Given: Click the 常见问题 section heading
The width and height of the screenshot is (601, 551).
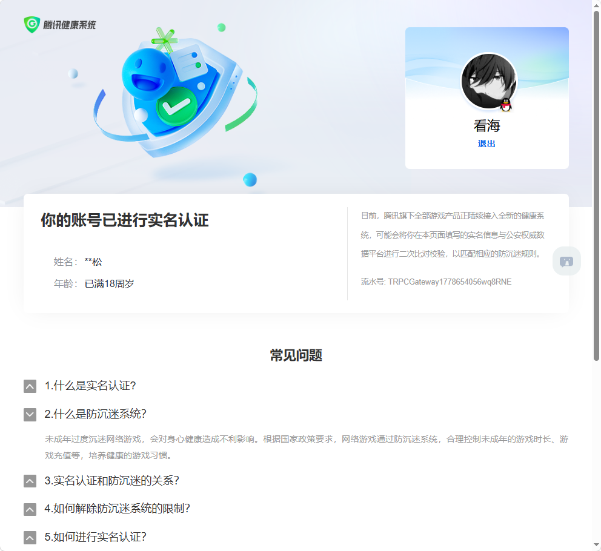Looking at the screenshot, I should pos(296,355).
